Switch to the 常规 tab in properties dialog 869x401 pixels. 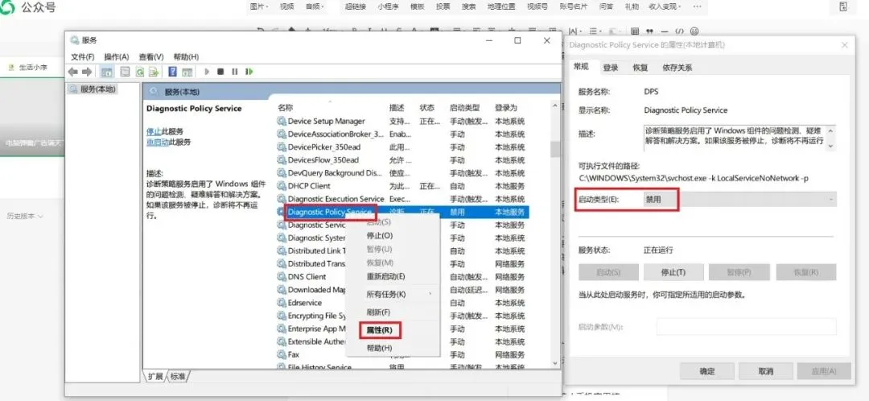[582, 67]
